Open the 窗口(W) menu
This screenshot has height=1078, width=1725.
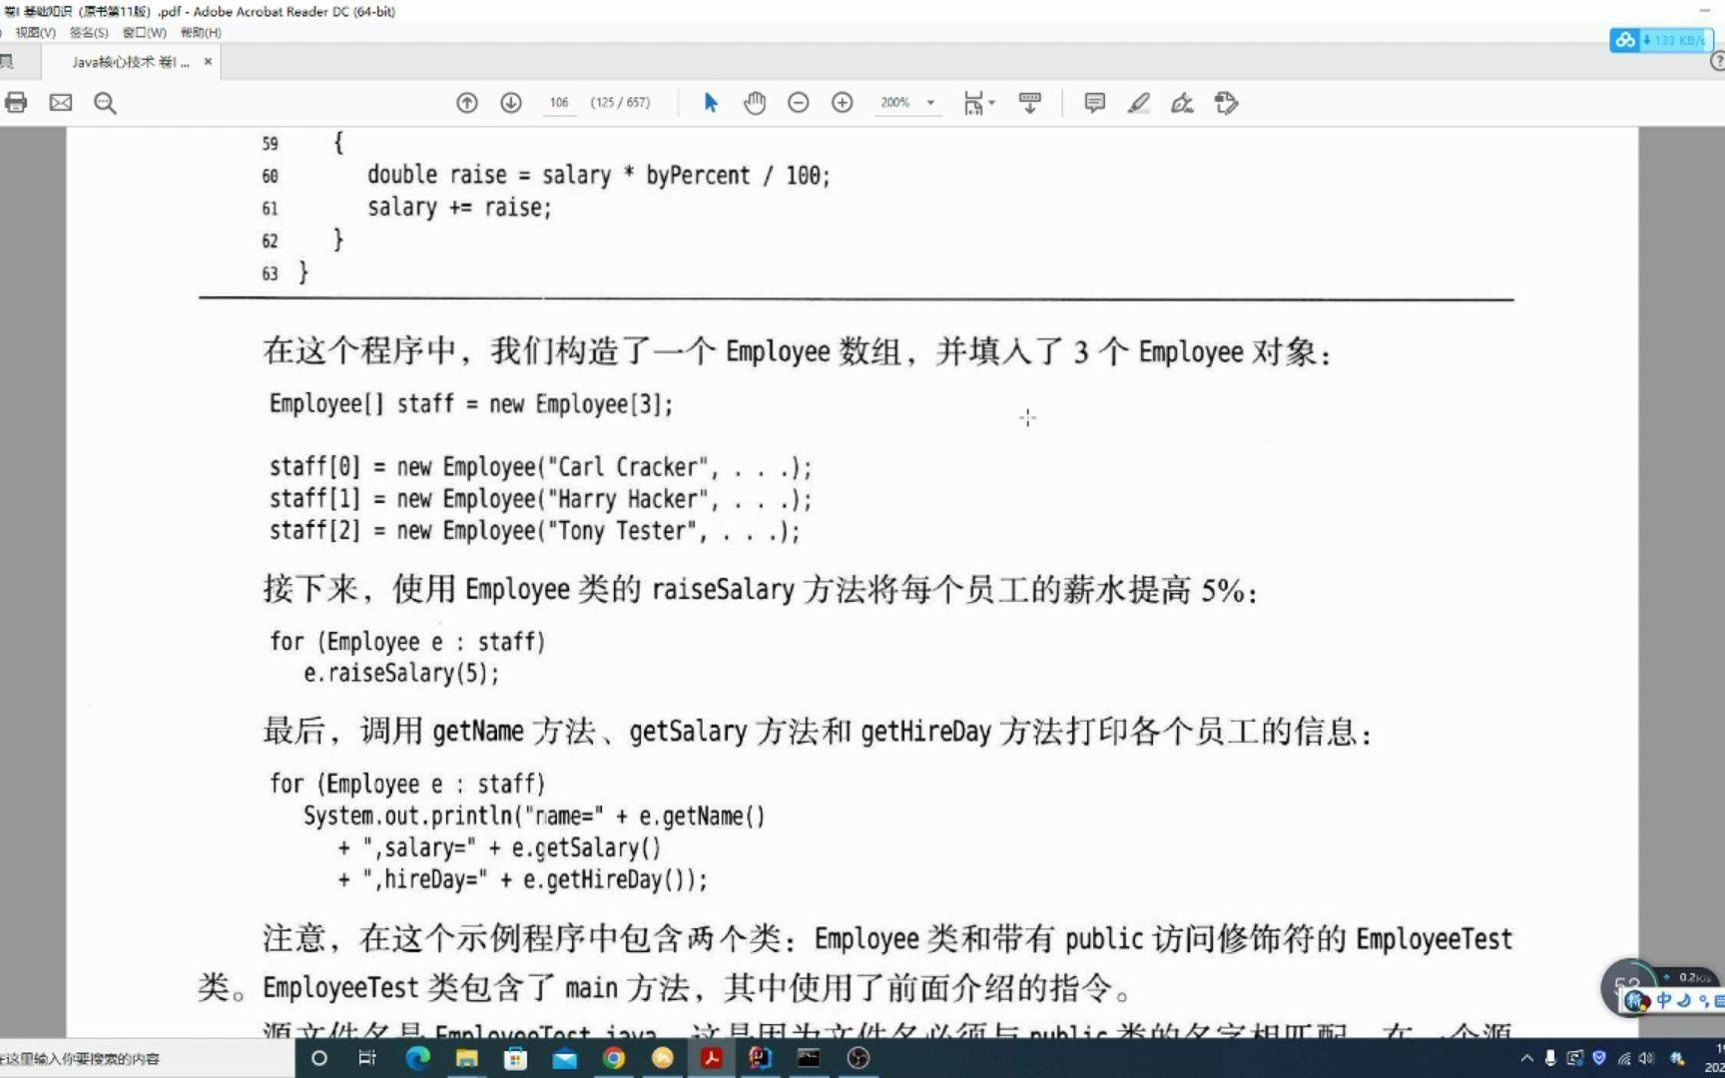click(x=145, y=33)
